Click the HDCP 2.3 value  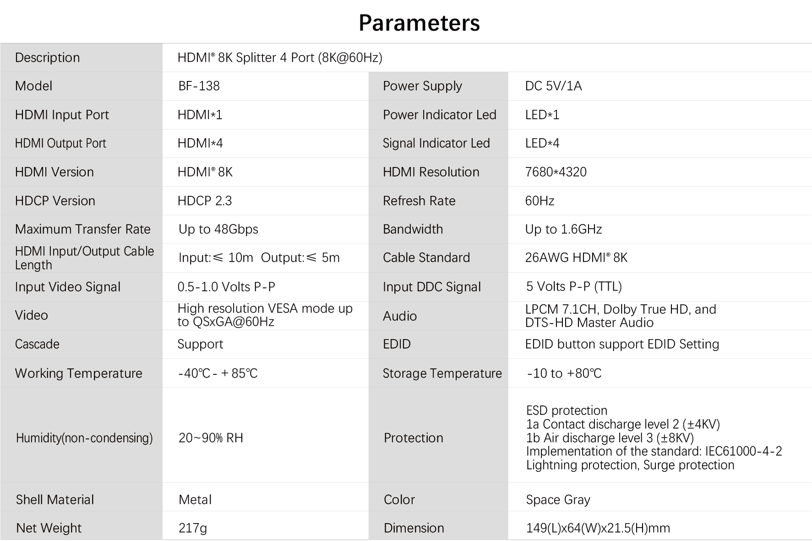(205, 201)
